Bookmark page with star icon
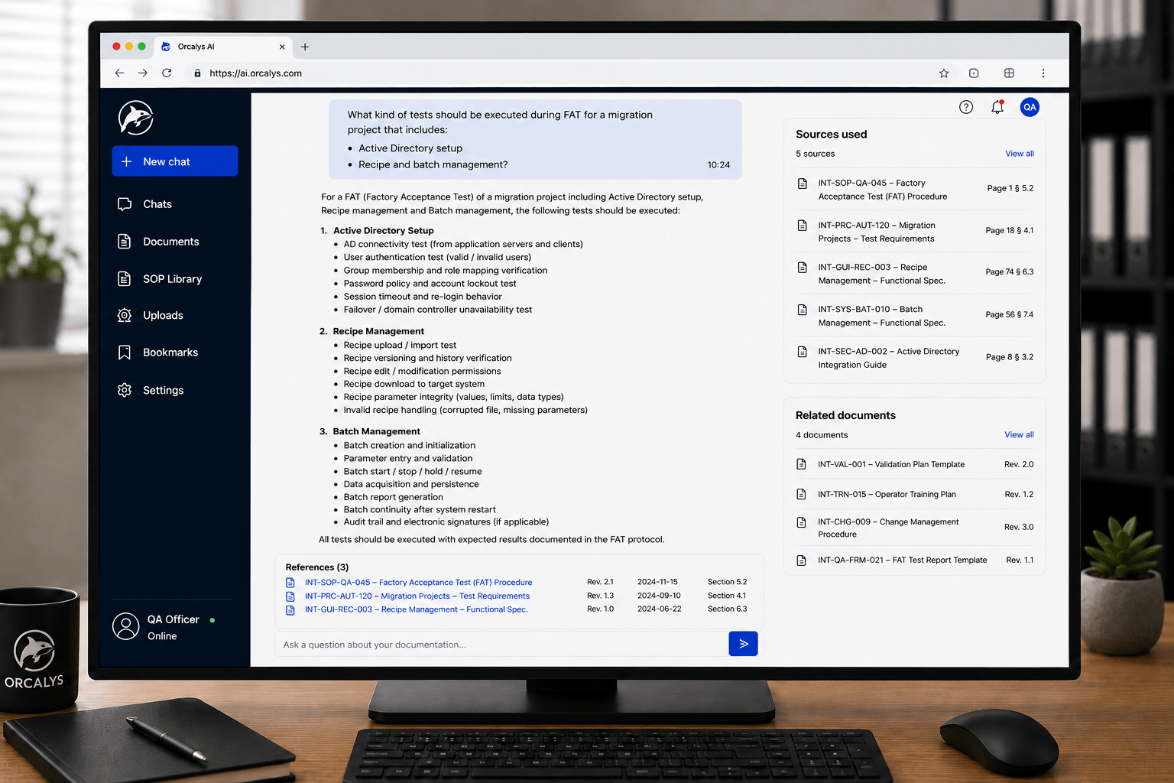Screen dimensions: 1174x783 [x=944, y=73]
